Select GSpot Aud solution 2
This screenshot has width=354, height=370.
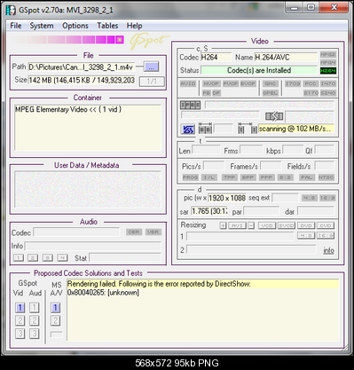click(35, 320)
